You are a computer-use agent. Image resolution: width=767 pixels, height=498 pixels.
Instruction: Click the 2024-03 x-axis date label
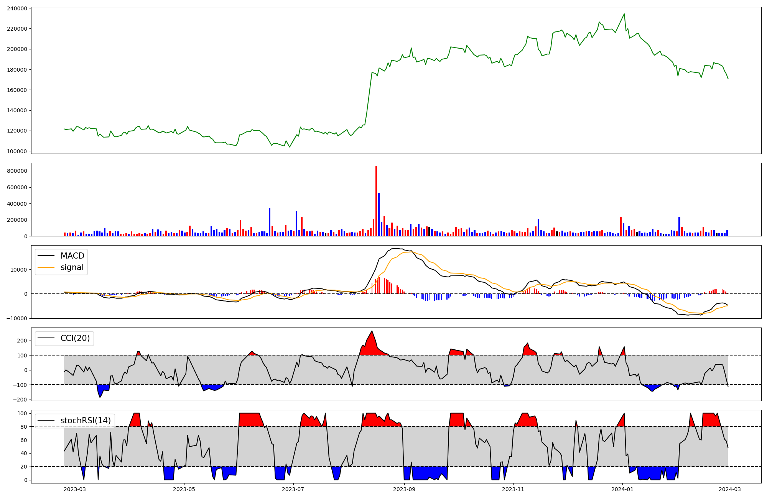(729, 489)
